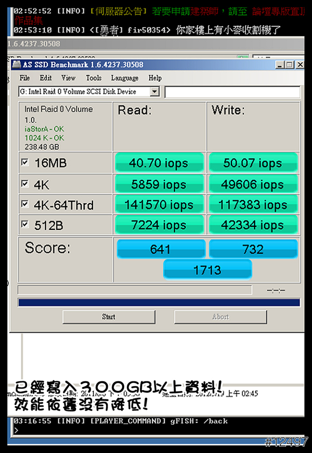Open the Help menu
This screenshot has height=453, width=312.
pyautogui.click(x=155, y=78)
